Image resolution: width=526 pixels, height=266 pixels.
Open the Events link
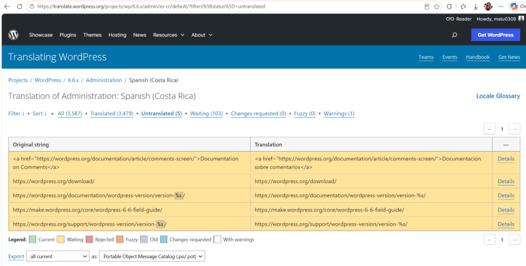click(x=449, y=57)
